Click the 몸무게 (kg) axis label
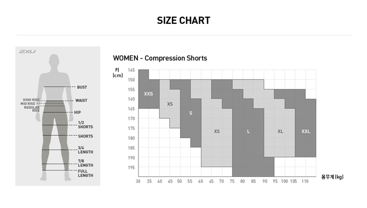367x208 pixels. tap(332, 177)
